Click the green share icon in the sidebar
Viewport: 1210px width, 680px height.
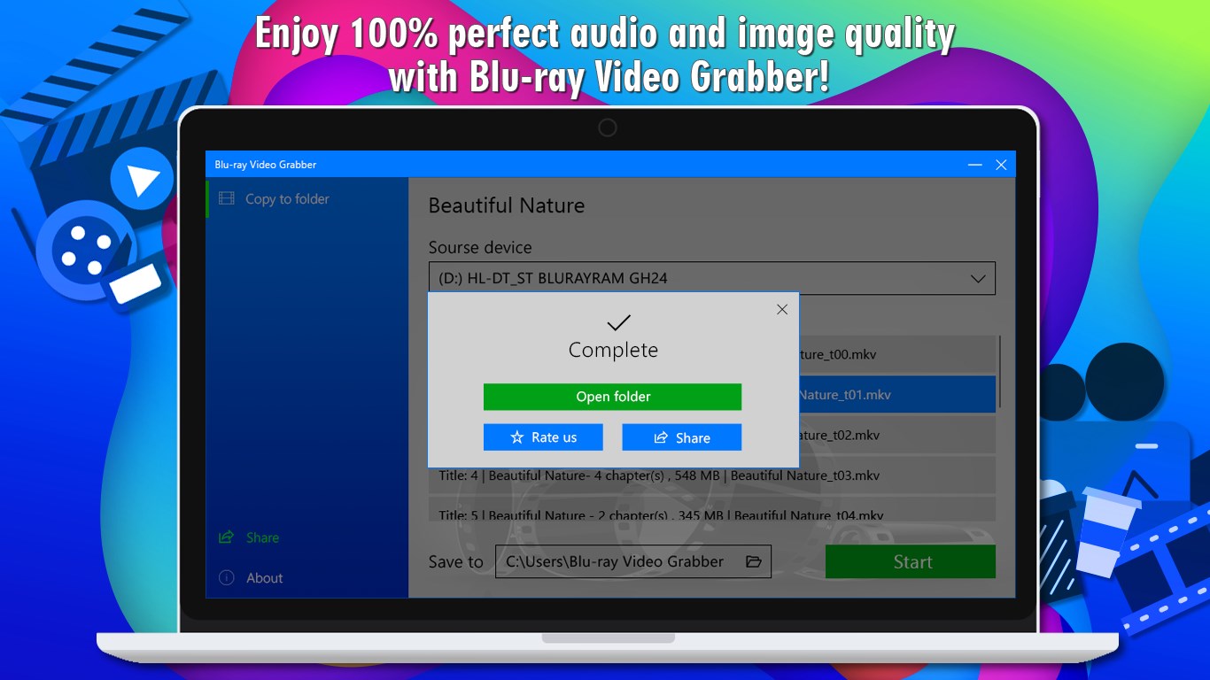tap(227, 537)
